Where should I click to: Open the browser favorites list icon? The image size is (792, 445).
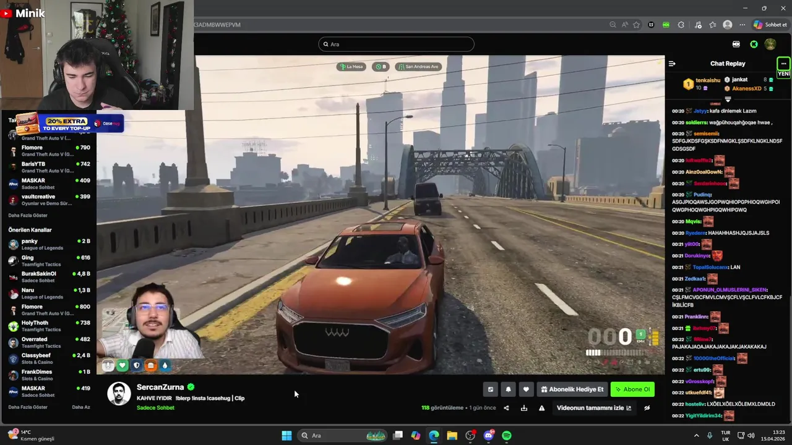tap(713, 25)
